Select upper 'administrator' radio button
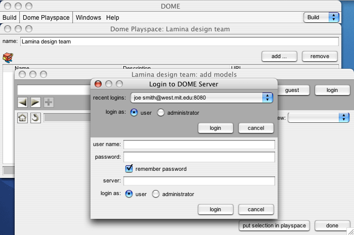This screenshot has width=354, height=235. pos(161,113)
